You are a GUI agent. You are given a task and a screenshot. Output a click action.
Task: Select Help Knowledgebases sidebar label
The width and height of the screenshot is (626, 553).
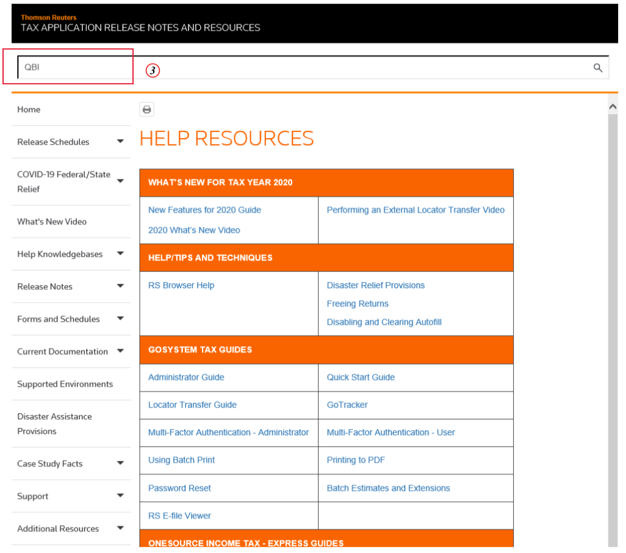pyautogui.click(x=60, y=255)
